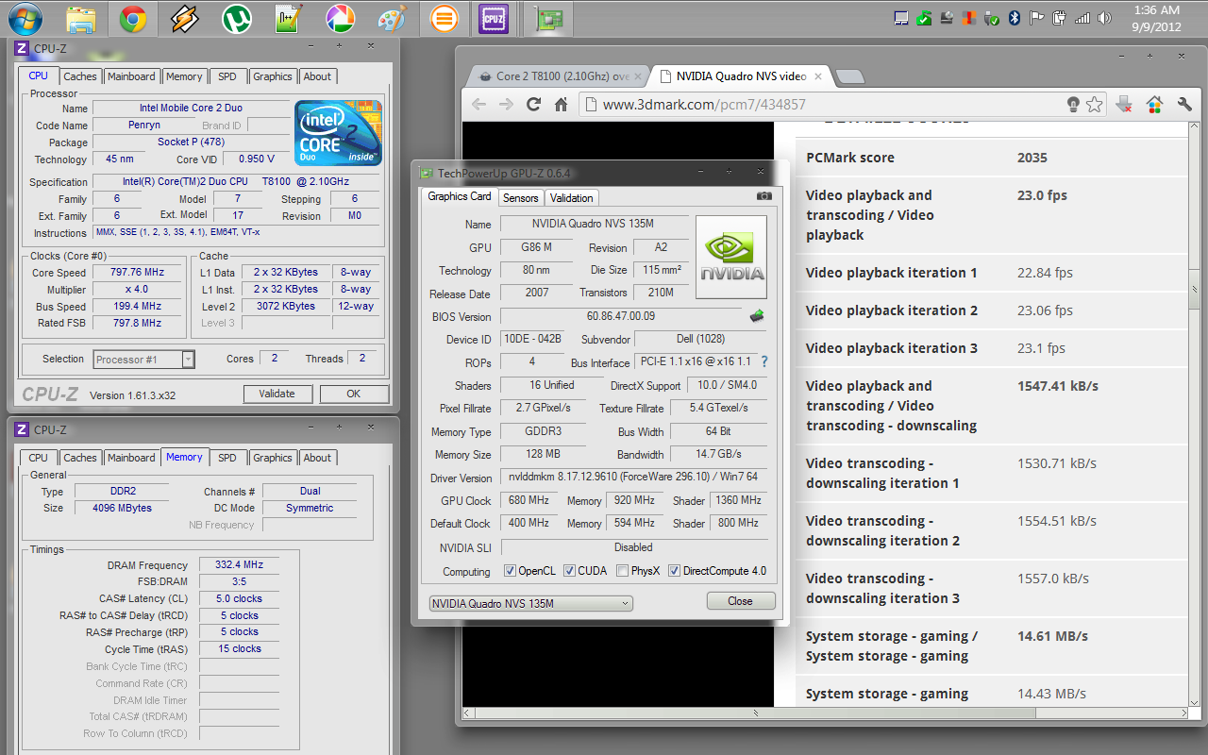Open Notepad++ from the taskbar
Image resolution: width=1208 pixels, height=755 pixels.
pos(287,18)
